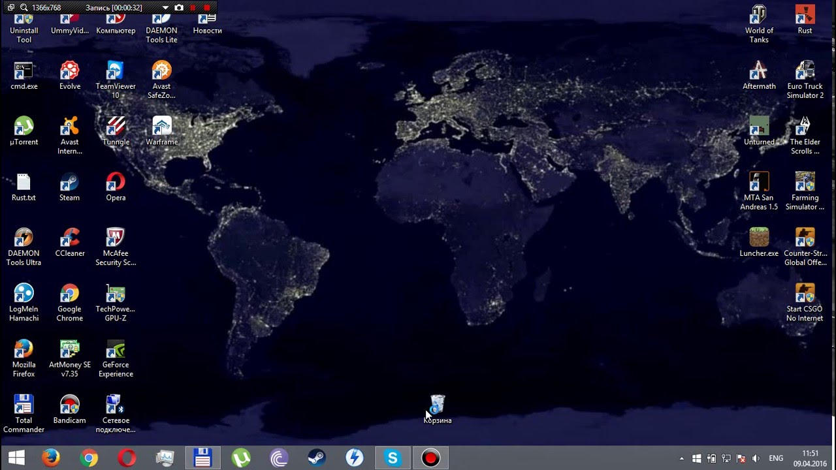Select the Steam desktop shortcut
The image size is (836, 470).
(70, 187)
